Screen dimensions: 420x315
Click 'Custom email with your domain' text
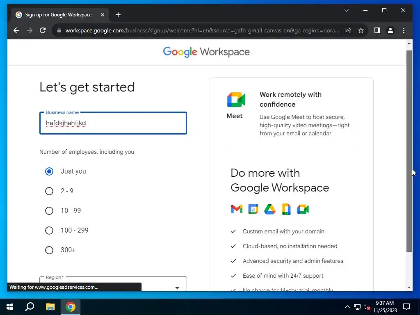(x=283, y=231)
